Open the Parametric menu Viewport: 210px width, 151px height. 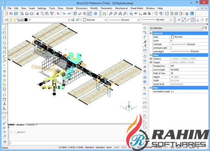tap(107, 8)
